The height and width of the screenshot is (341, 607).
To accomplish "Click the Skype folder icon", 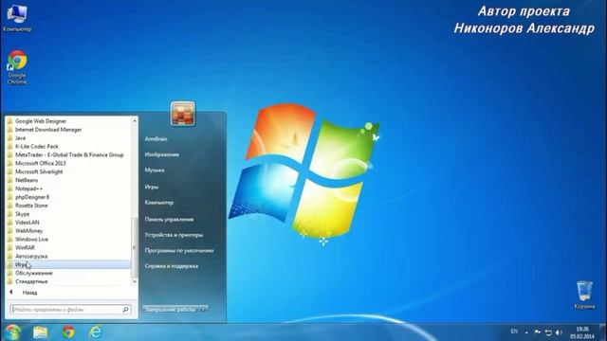I will (10, 214).
